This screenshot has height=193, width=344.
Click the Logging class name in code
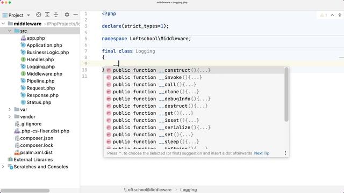pyautogui.click(x=145, y=51)
